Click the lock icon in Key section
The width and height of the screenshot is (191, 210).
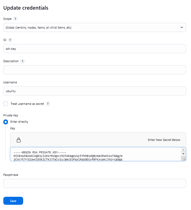[x=19, y=140]
